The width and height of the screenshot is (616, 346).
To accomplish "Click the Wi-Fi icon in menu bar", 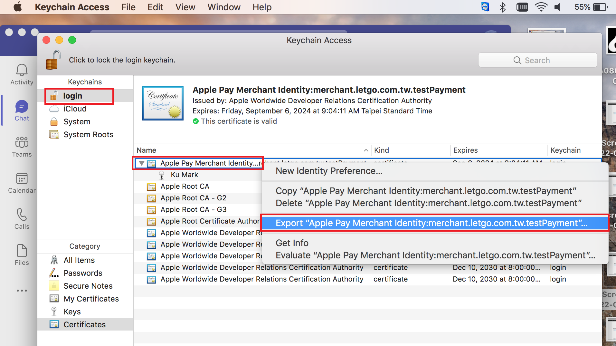I will coord(541,7).
